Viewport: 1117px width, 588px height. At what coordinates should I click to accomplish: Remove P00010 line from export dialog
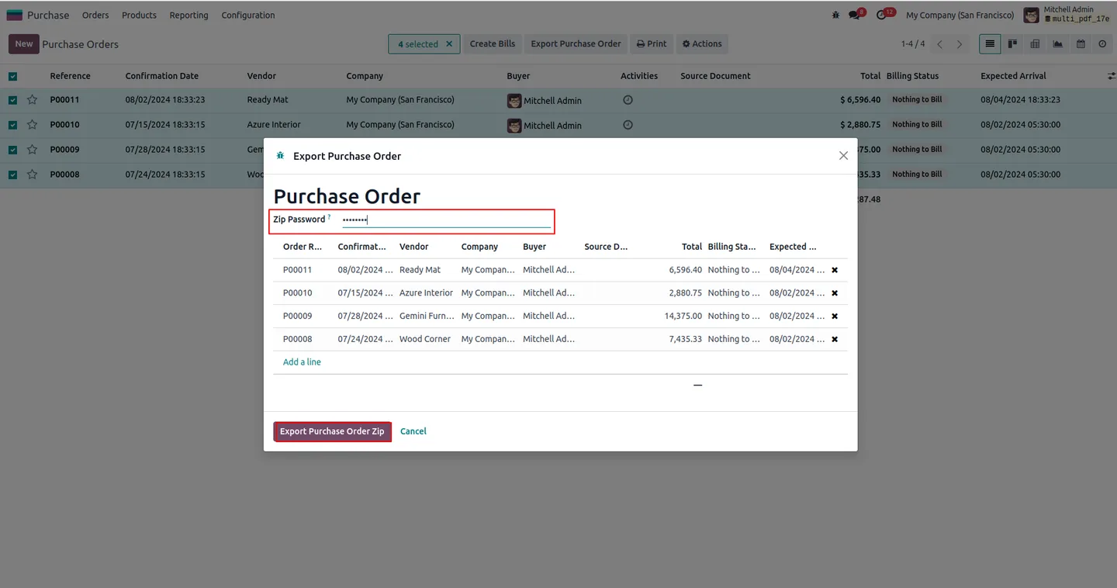pyautogui.click(x=835, y=293)
